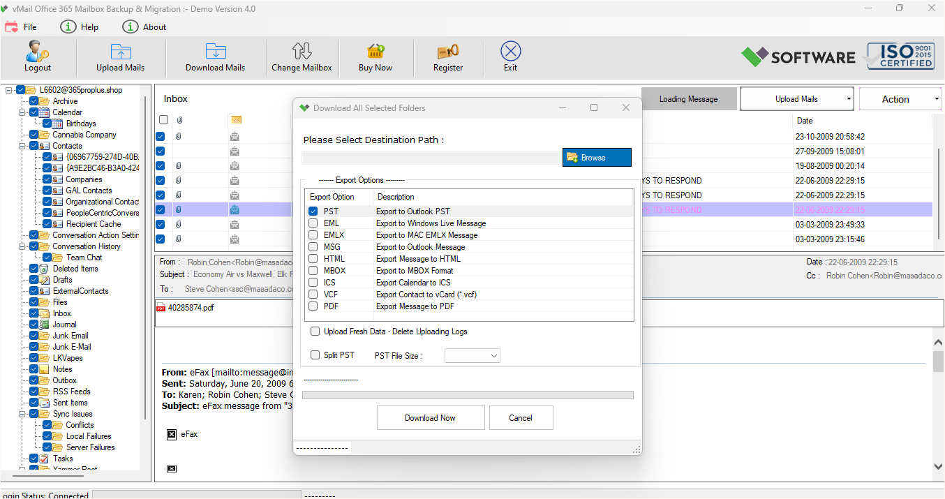Click the File menu calendar icon
945x499 pixels.
11,27
